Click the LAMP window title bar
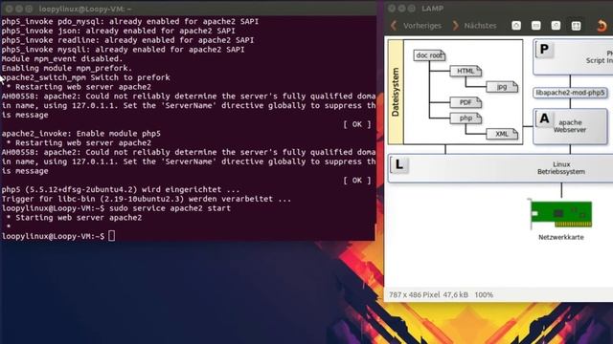This screenshot has width=613, height=344. pos(498,9)
